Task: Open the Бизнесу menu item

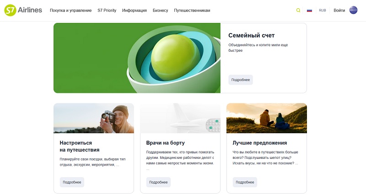Action: (x=160, y=10)
